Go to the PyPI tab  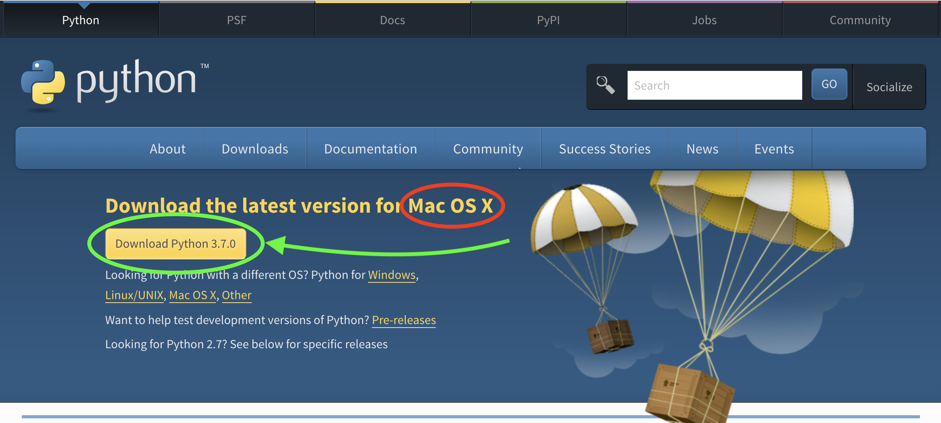pos(548,20)
